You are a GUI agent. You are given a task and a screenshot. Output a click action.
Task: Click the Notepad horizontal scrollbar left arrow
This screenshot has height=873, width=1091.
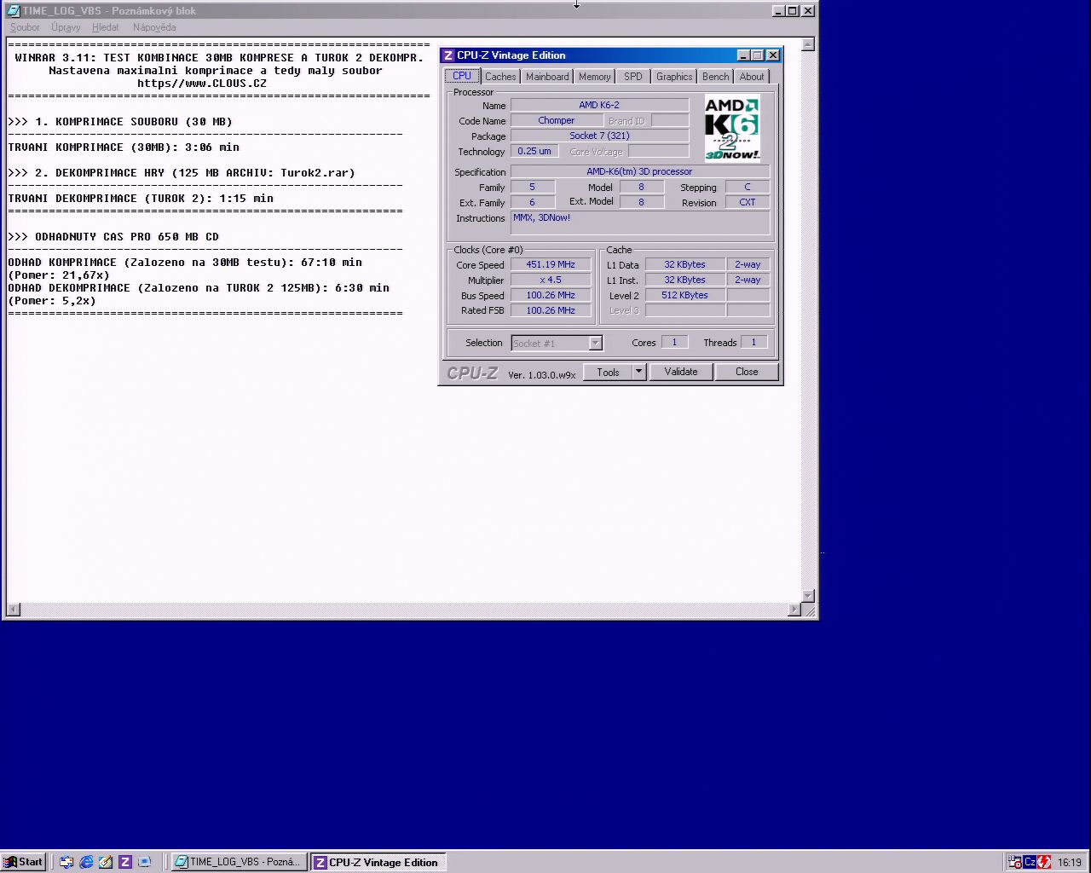(x=13, y=610)
